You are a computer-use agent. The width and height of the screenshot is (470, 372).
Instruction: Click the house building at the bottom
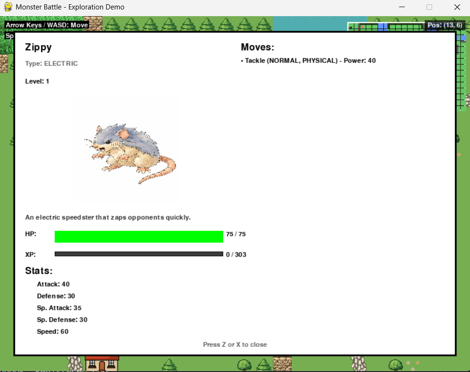[102, 364]
